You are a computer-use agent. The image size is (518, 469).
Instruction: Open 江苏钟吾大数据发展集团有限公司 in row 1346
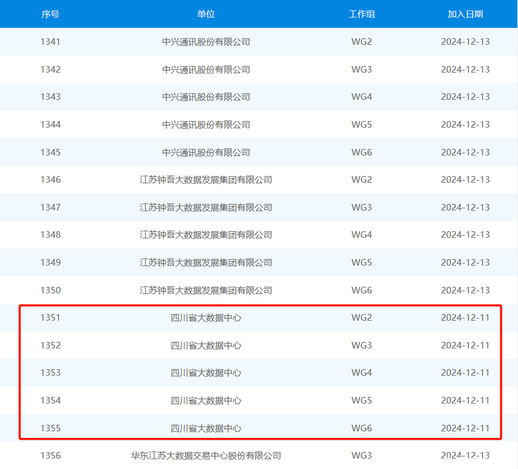[x=206, y=179]
